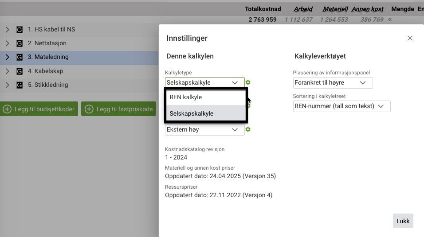Click Oppdatert dato 22.11.2022 (Versjon 4) text
The height and width of the screenshot is (237, 424).
219,195
